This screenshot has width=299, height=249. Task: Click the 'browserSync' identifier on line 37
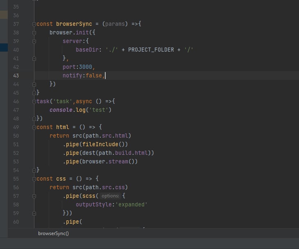click(x=74, y=24)
